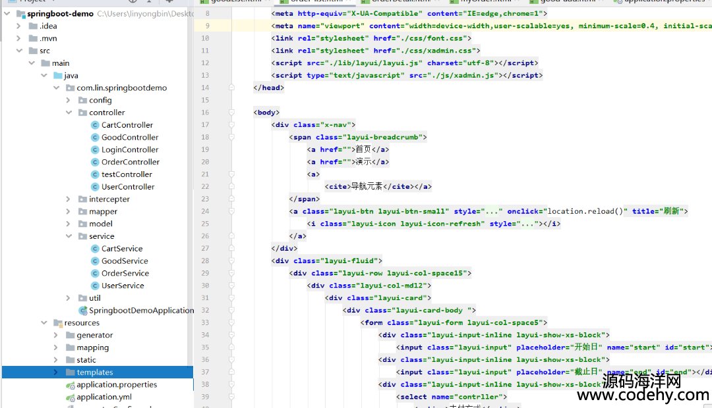Click the config package icon
This screenshot has width=712, height=408.
(82, 100)
